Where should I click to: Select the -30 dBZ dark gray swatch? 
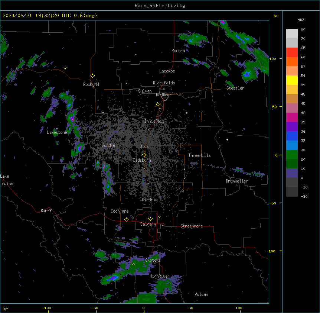(292, 192)
